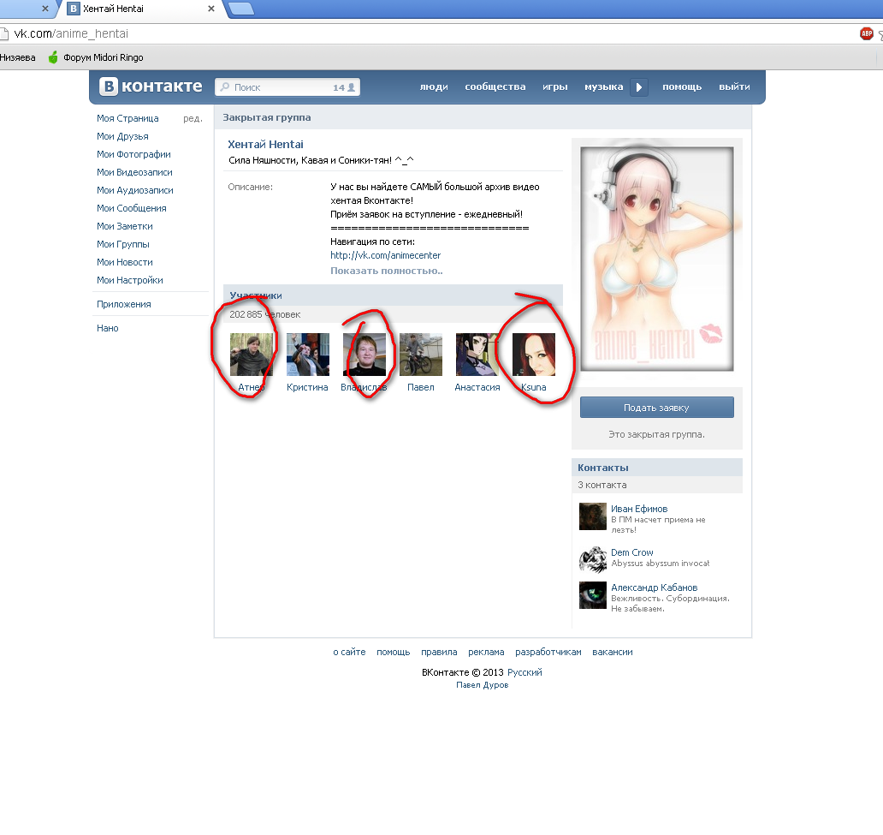Click the Хентай Hentai group title
The height and width of the screenshot is (835, 883).
click(x=265, y=145)
